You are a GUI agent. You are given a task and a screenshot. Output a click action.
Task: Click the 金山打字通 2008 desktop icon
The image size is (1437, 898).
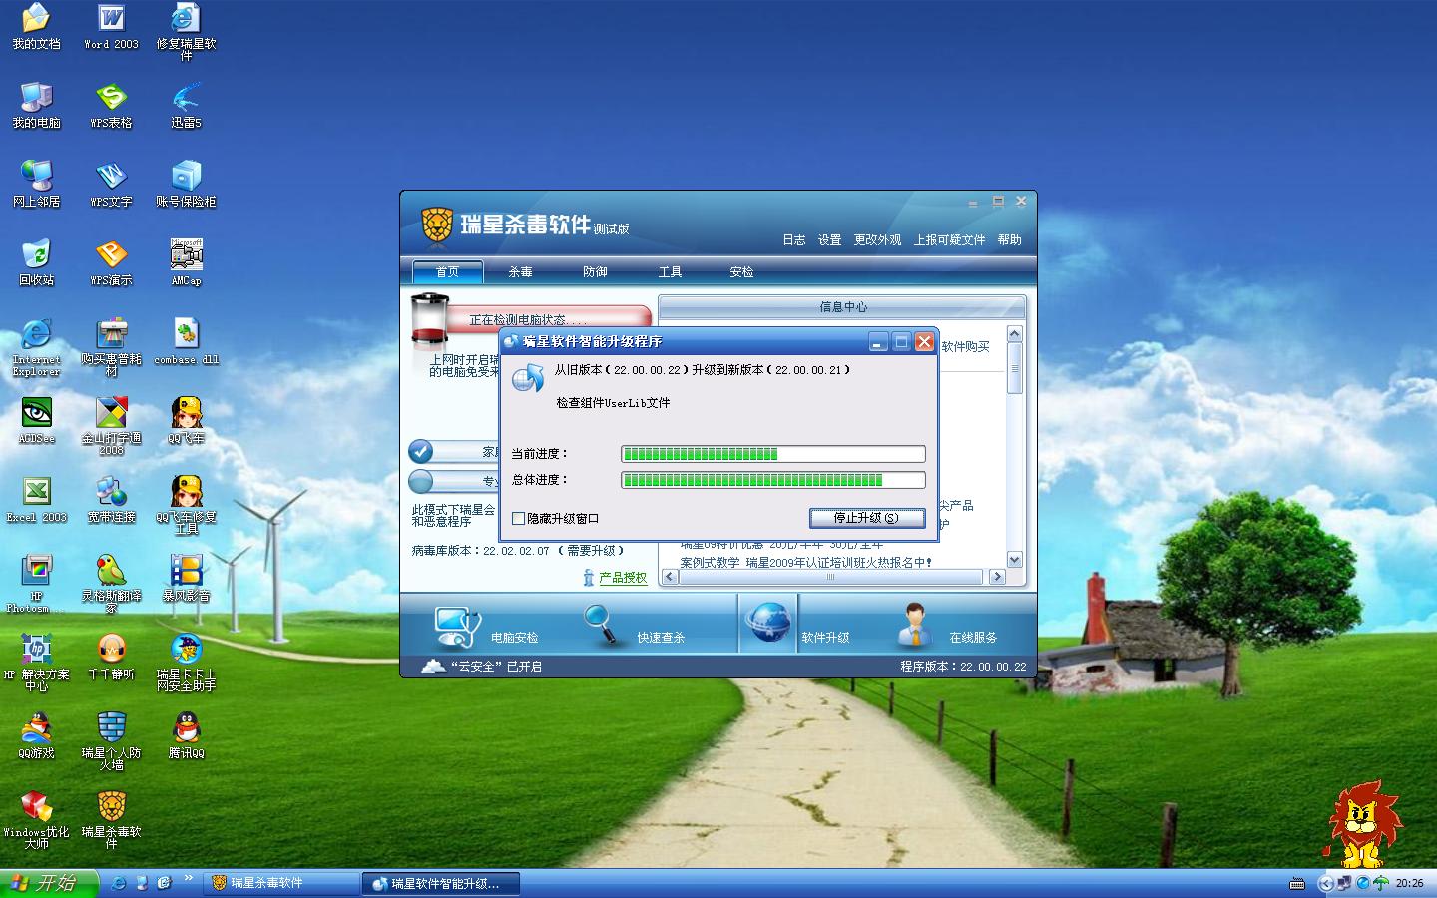[x=111, y=426]
